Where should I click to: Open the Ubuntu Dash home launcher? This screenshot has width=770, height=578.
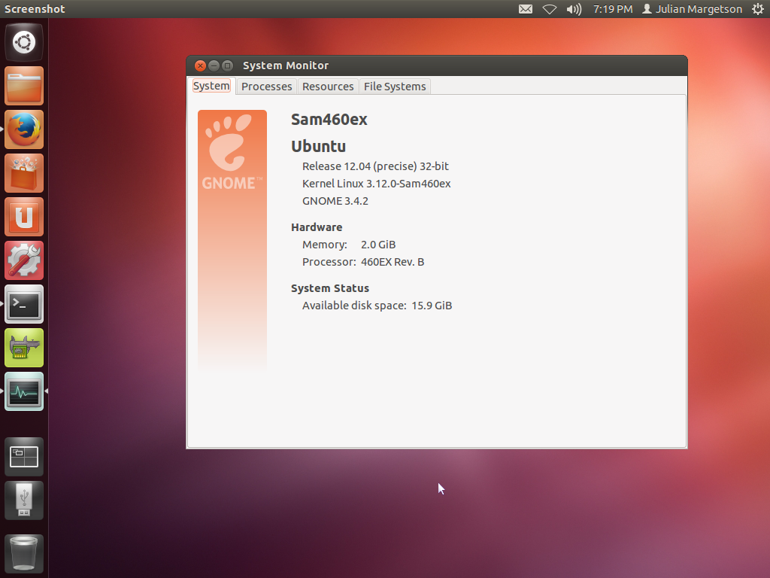click(x=24, y=42)
